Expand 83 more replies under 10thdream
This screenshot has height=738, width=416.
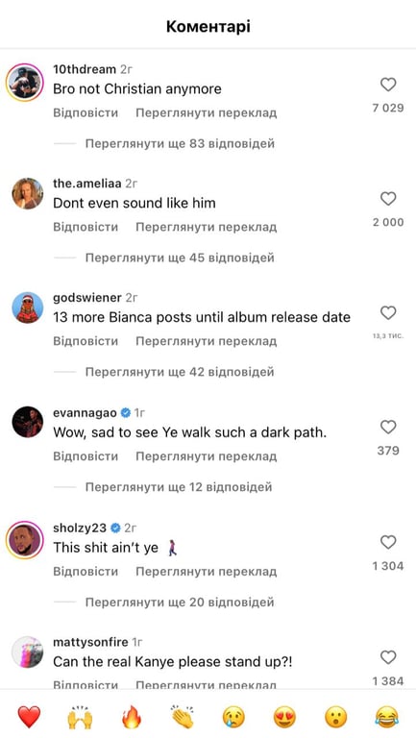tap(180, 143)
